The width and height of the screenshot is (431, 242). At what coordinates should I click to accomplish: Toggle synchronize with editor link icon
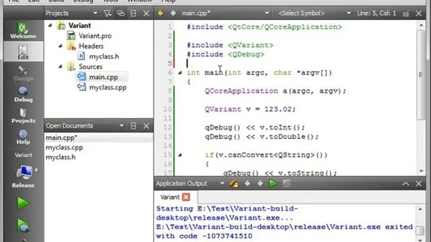(x=121, y=13)
